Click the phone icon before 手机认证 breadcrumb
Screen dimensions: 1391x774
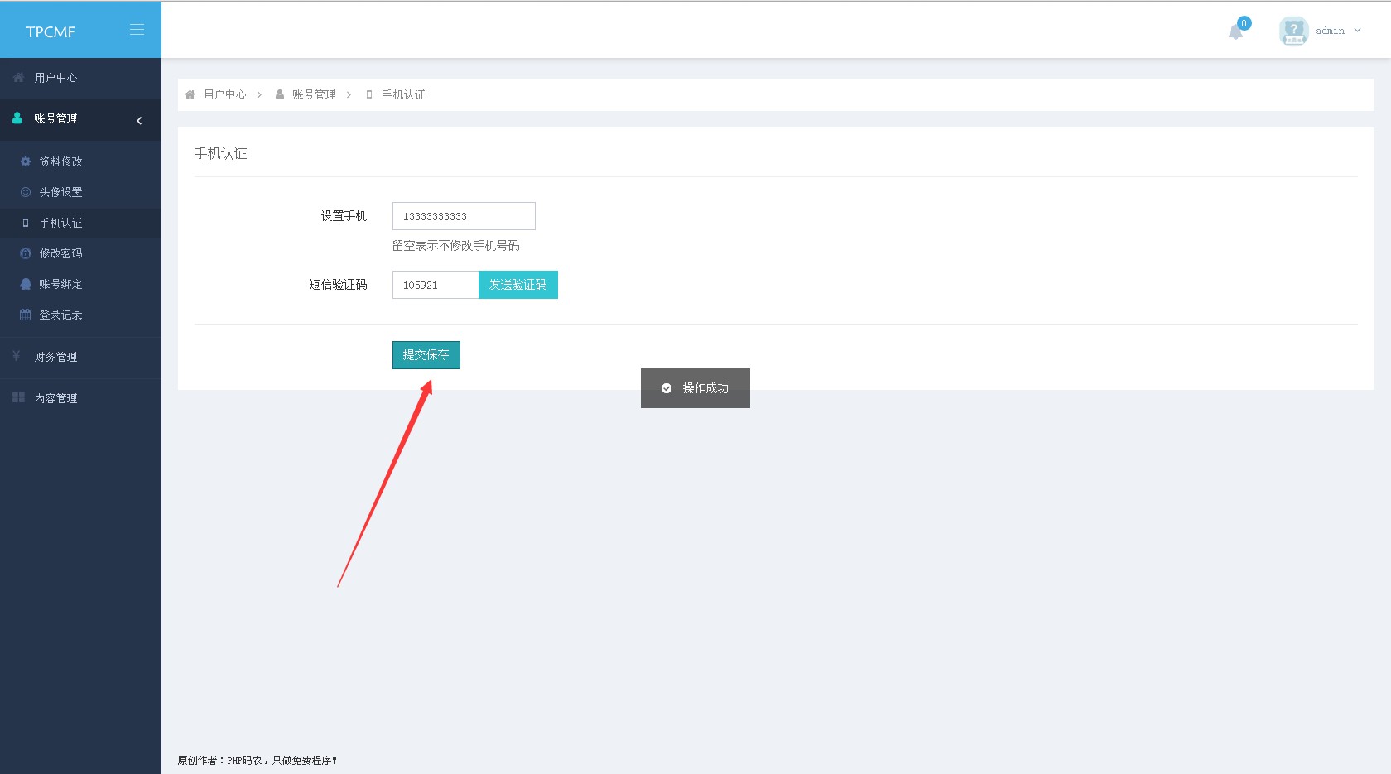pos(369,94)
